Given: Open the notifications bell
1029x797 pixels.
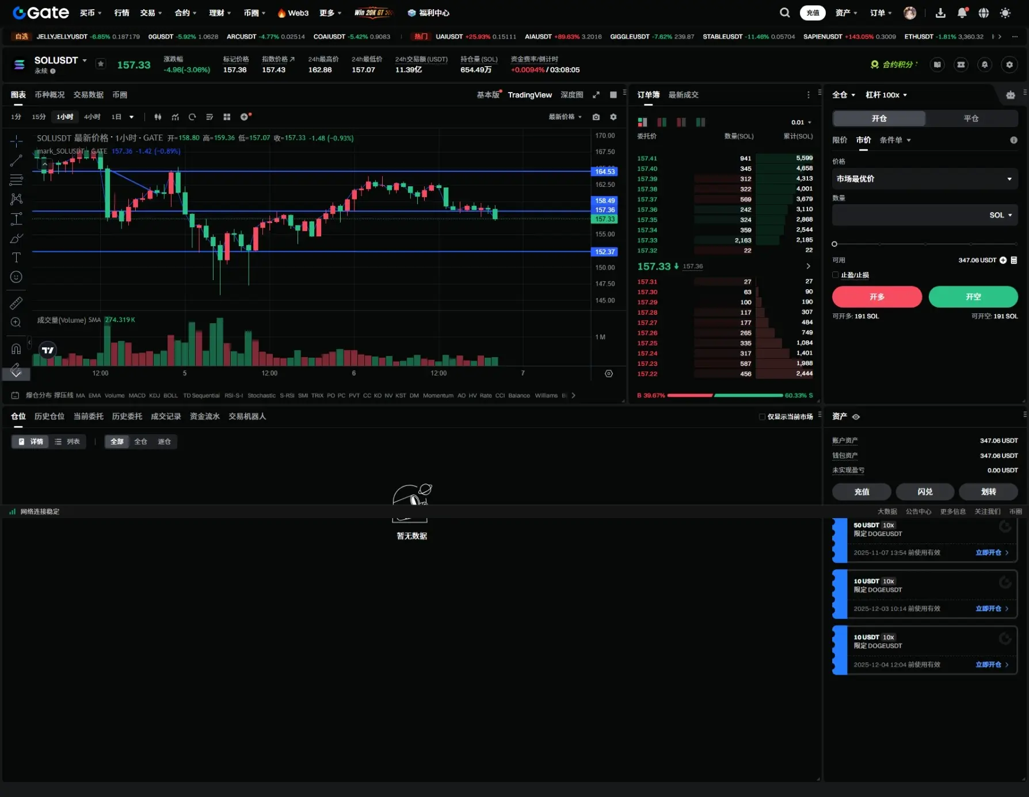Looking at the screenshot, I should (962, 13).
